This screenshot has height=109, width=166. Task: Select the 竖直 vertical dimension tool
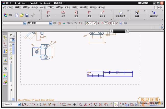pos(76,13)
